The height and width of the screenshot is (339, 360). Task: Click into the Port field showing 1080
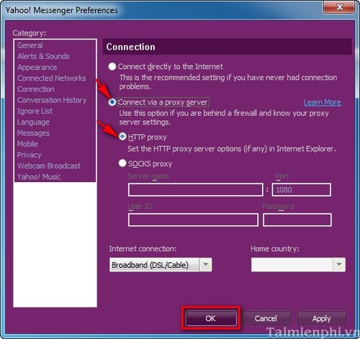[x=302, y=190]
